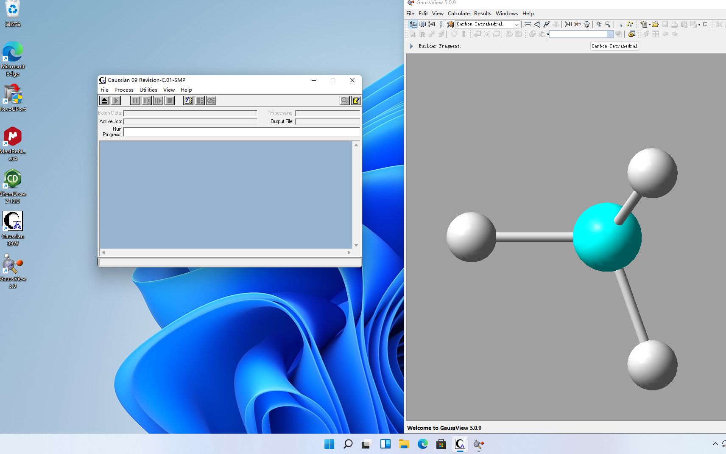Click the Gaussian 09W desktop shortcut

click(13, 229)
